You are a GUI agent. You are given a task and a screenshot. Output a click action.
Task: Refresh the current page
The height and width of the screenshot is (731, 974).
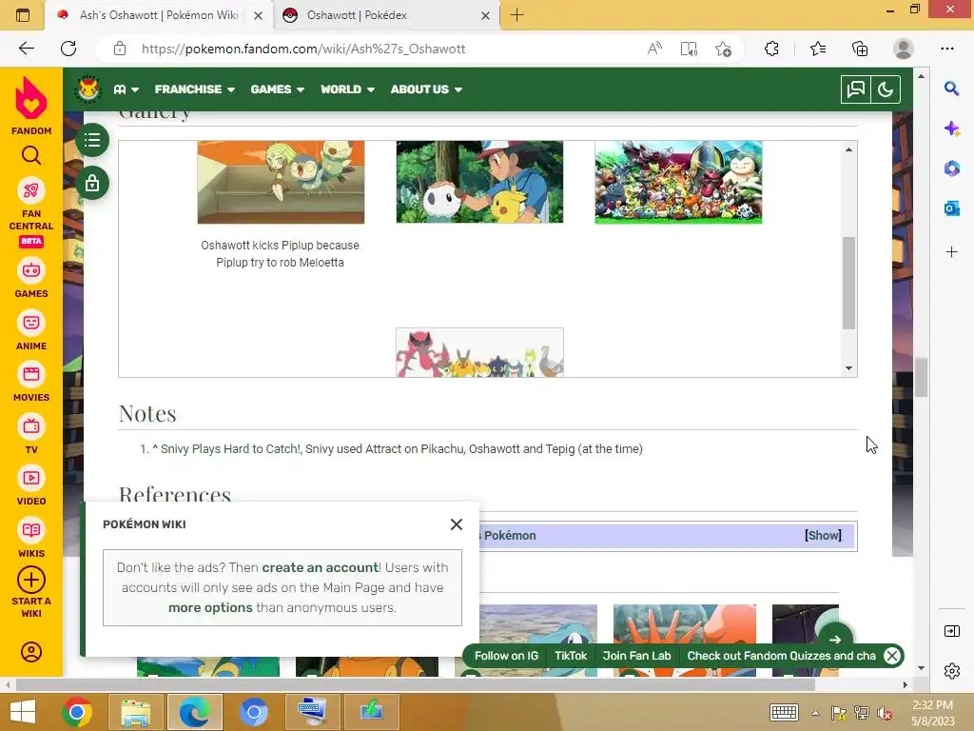(x=68, y=49)
